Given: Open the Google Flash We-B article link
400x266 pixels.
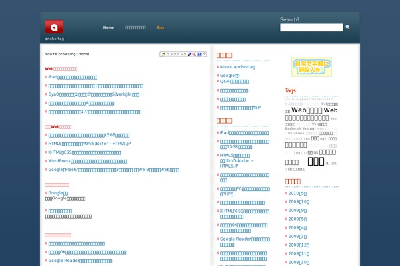Looking at the screenshot, I should (113, 170).
